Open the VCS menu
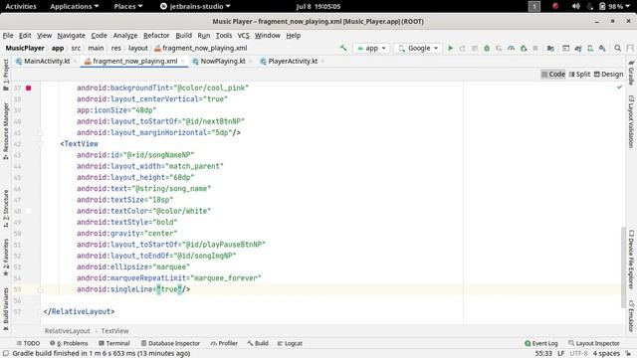 pyautogui.click(x=243, y=36)
